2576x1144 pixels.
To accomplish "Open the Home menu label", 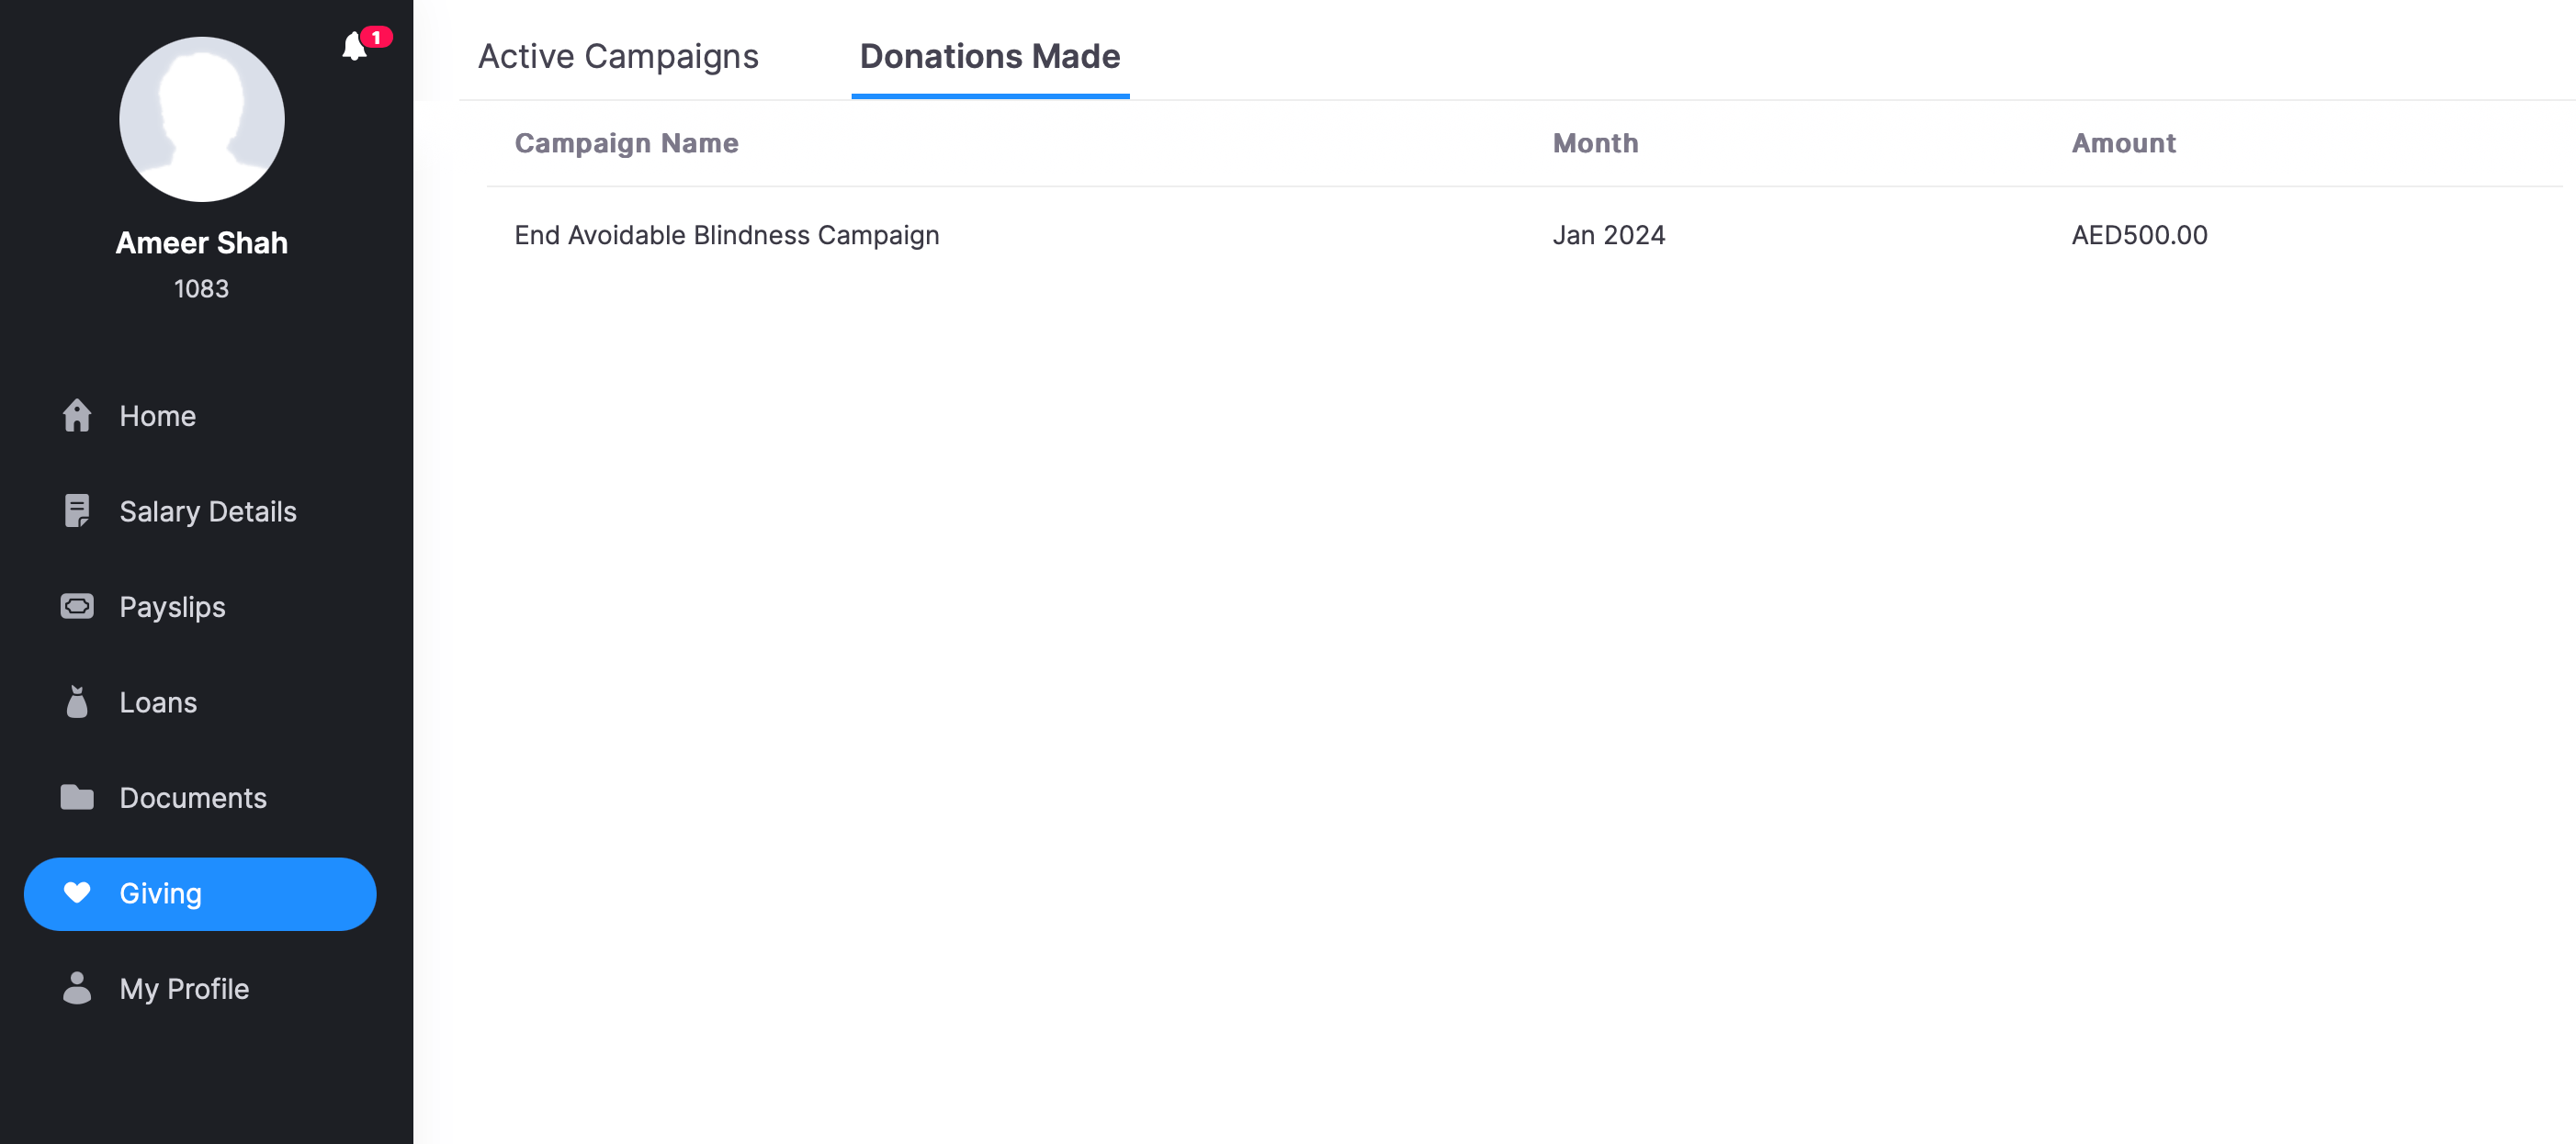I will coord(157,416).
